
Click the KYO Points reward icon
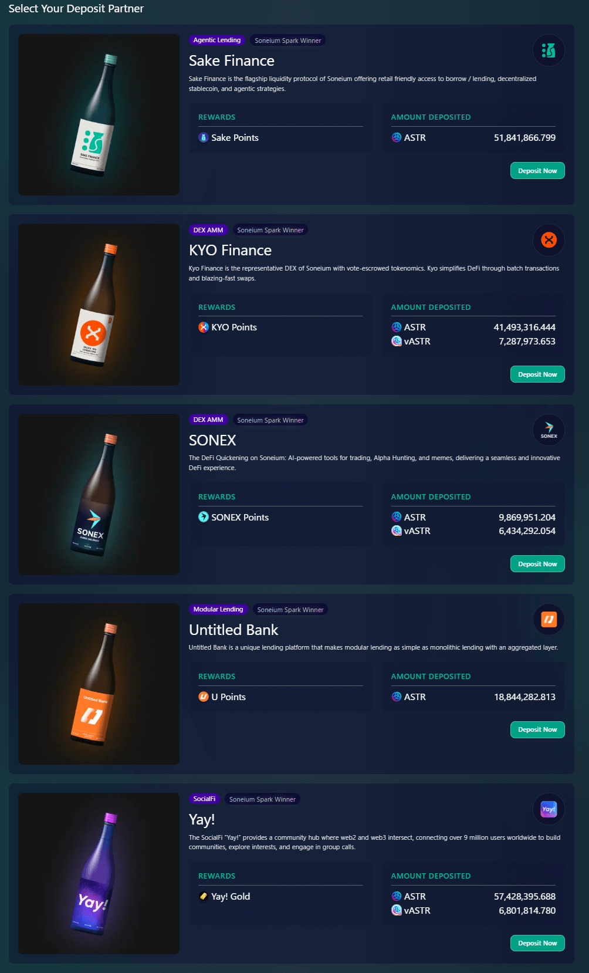tap(204, 327)
